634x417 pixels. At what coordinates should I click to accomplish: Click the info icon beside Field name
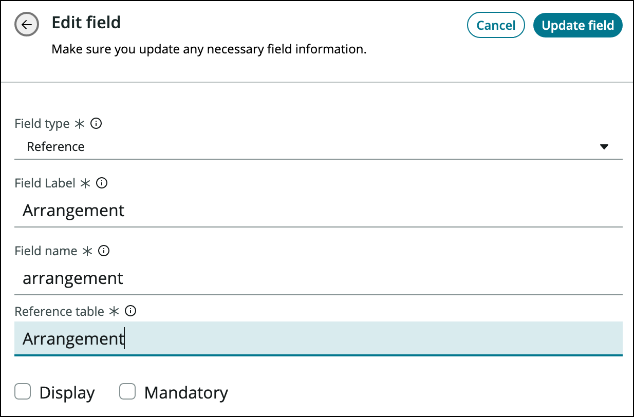pyautogui.click(x=104, y=251)
